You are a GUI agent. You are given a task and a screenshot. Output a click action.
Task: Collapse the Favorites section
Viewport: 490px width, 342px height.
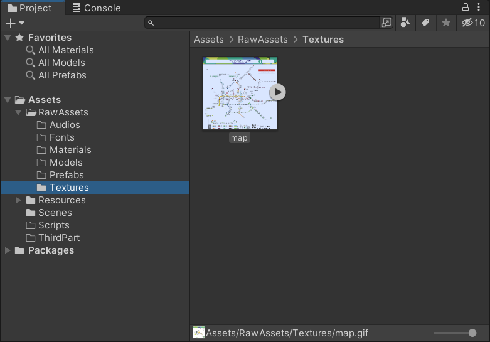click(x=8, y=38)
